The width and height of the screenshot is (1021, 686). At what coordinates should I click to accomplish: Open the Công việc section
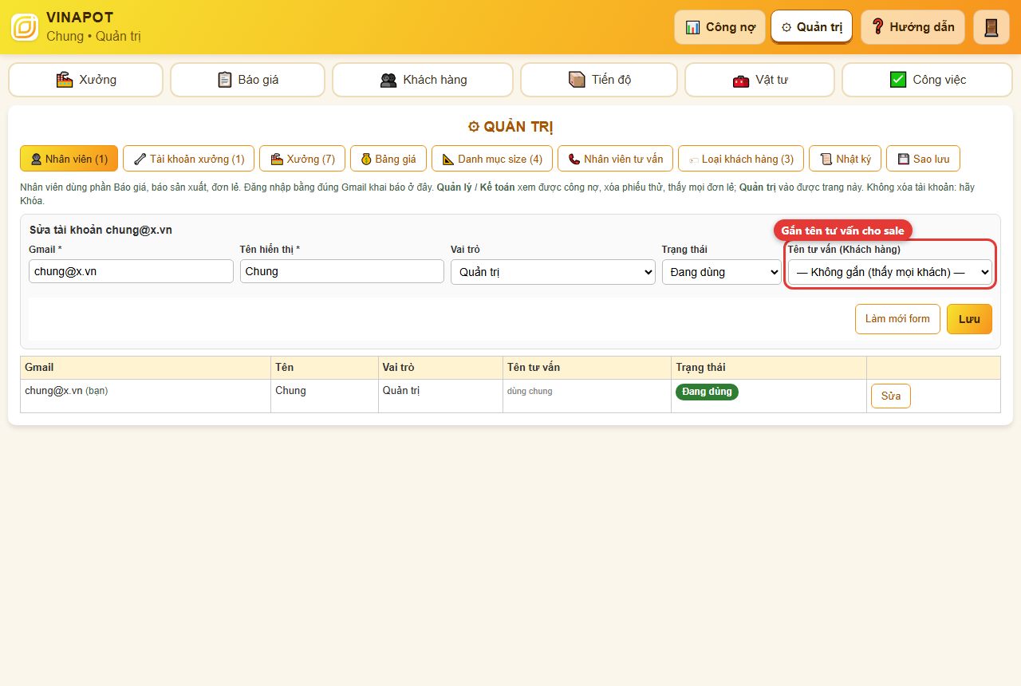tap(927, 80)
